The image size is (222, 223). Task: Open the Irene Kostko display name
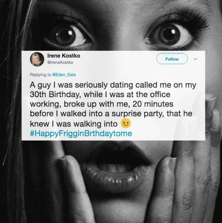pos(64,56)
